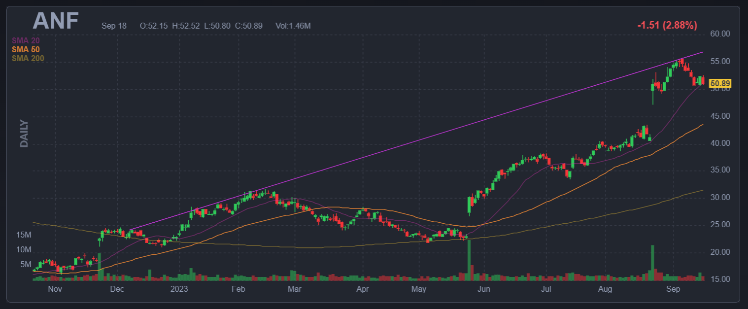Viewport: 748px width, 309px height.
Task: Click the ANF ticker symbol
Action: (55, 21)
